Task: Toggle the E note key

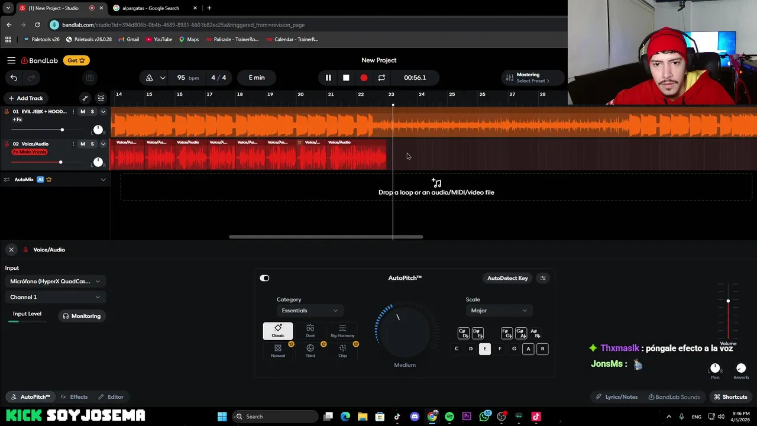Action: coord(485,349)
